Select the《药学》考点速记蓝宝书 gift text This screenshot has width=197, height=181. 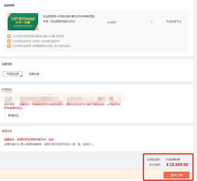pyautogui.click(x=35, y=41)
